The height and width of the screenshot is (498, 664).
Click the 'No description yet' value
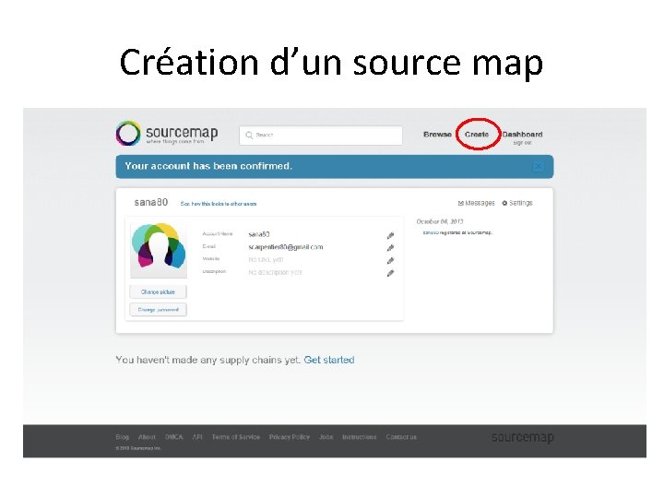click(275, 272)
